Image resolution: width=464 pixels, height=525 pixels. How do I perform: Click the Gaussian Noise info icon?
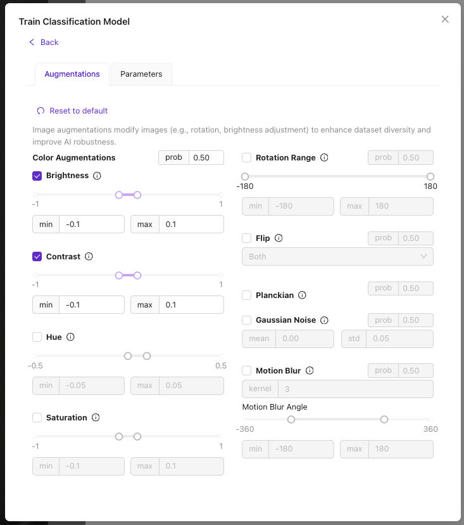coord(324,320)
